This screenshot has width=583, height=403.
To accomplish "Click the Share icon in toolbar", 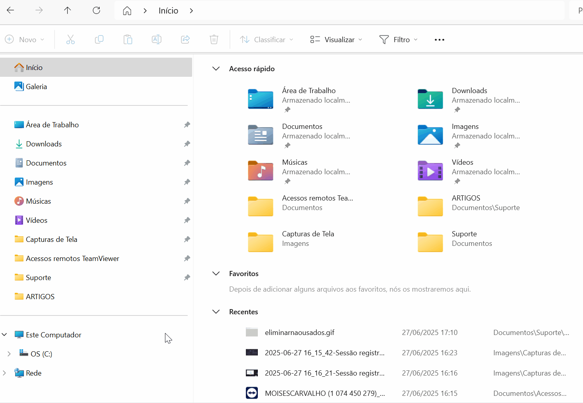I will point(185,39).
